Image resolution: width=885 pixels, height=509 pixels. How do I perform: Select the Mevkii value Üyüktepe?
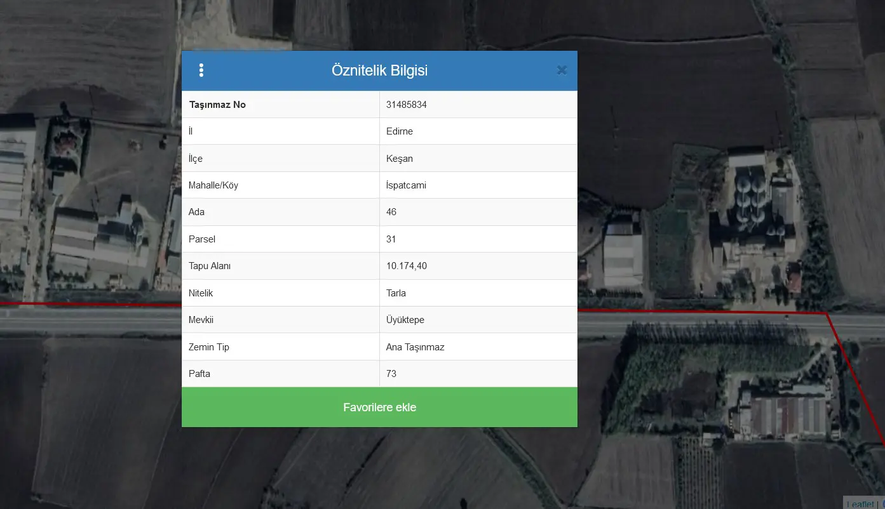(405, 320)
